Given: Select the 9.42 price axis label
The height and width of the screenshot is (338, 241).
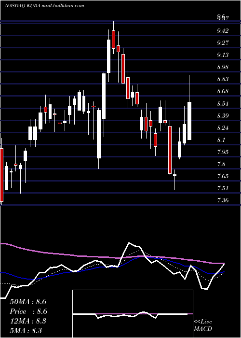Looking at the screenshot, I should click(x=223, y=31).
